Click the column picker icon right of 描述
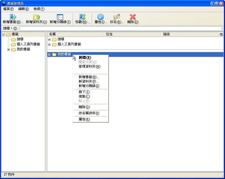Image resolution: width=225 pixels, height=179 pixels. (x=221, y=34)
